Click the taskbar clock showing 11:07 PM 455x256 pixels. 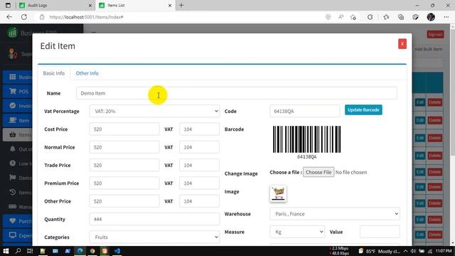coord(444,251)
